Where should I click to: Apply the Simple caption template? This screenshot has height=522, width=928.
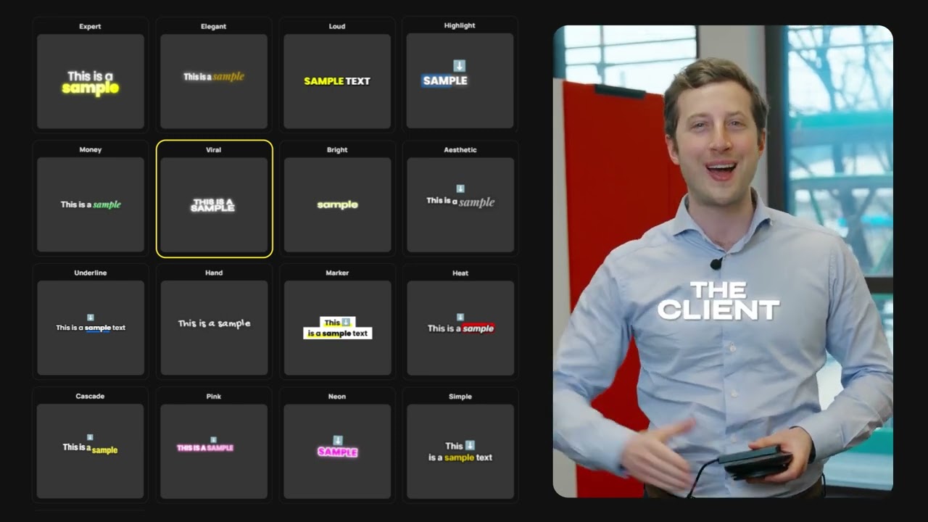click(x=460, y=444)
